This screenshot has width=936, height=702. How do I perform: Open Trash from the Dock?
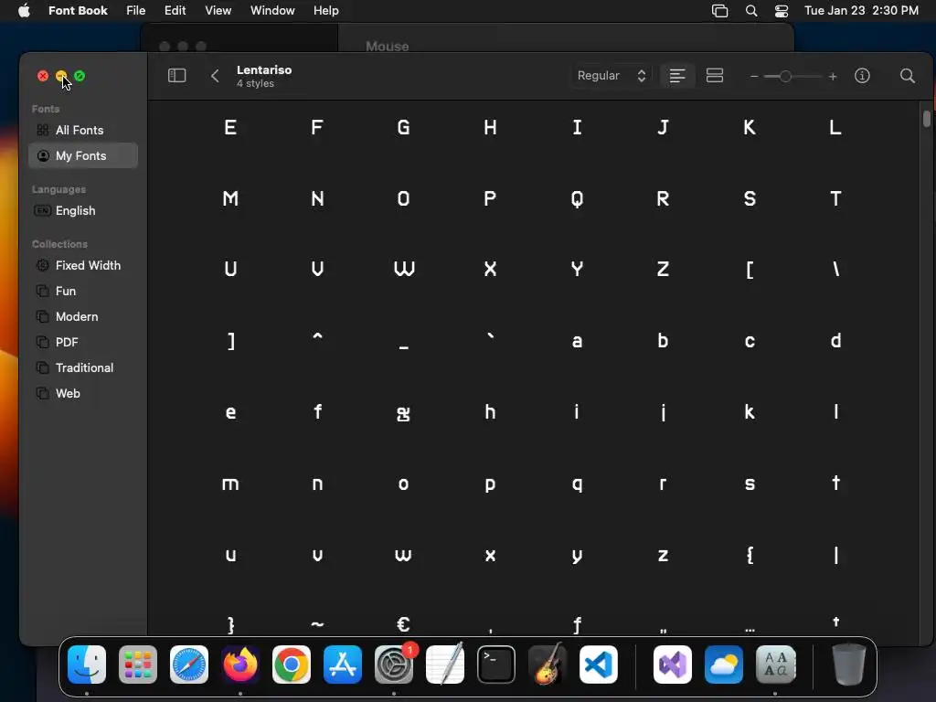(x=849, y=665)
